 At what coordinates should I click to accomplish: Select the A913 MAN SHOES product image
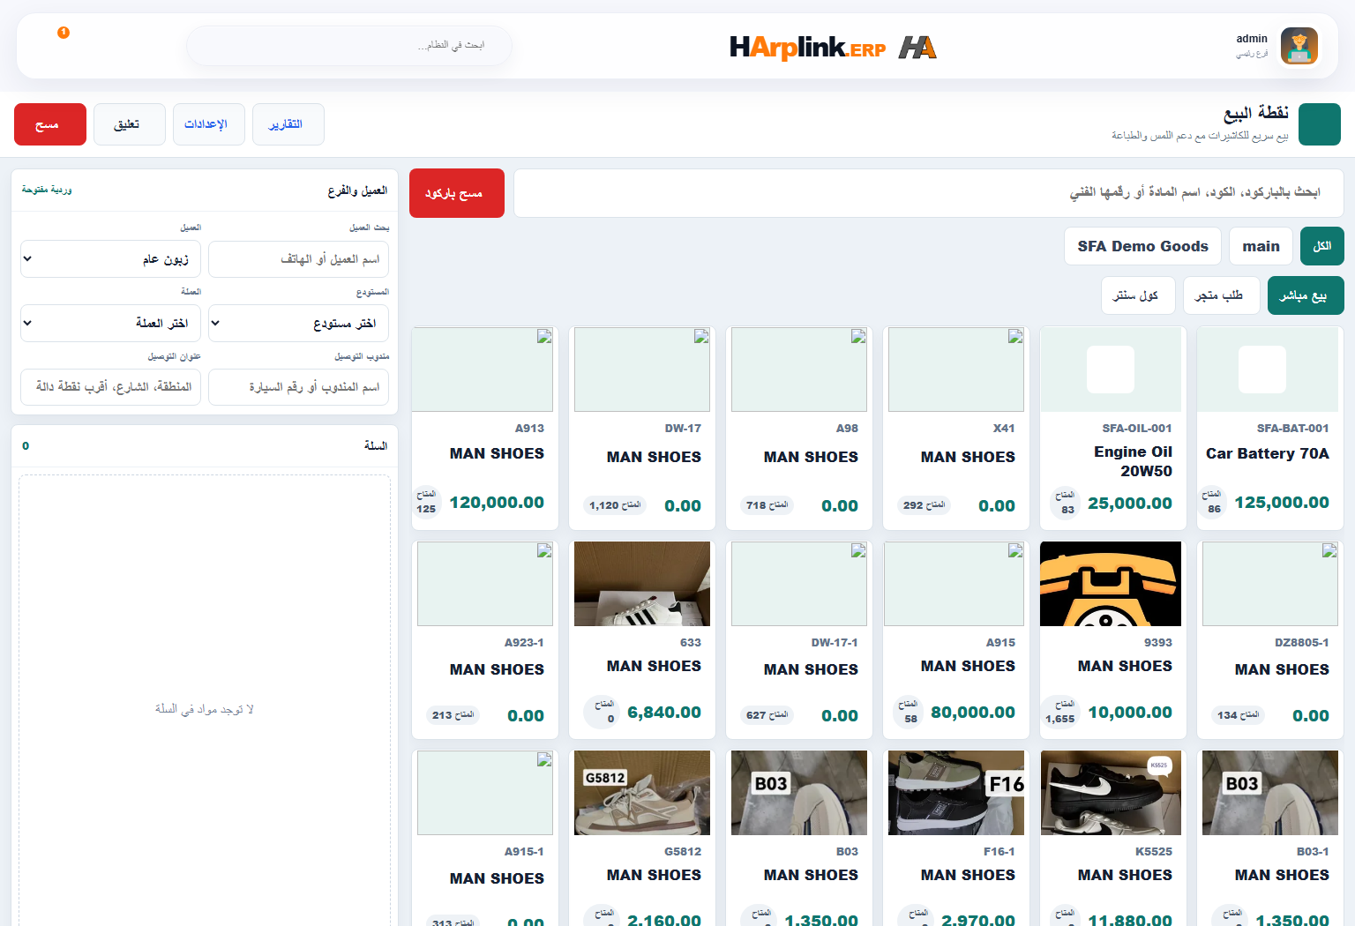pyautogui.click(x=483, y=370)
